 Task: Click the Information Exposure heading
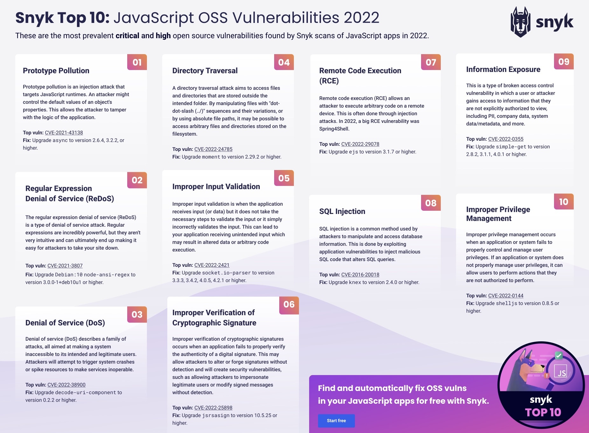coord(503,69)
